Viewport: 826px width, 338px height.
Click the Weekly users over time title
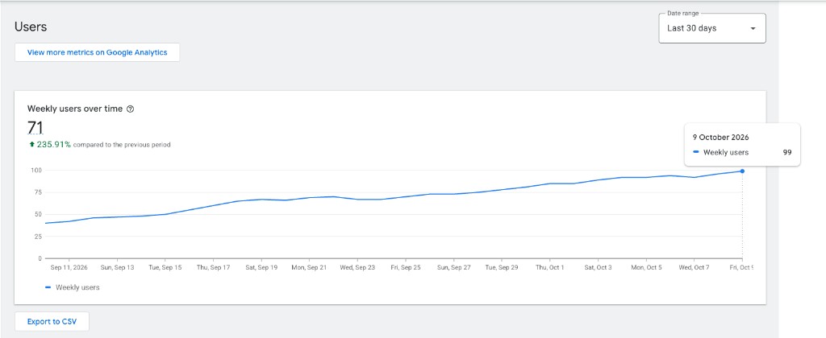pos(75,109)
